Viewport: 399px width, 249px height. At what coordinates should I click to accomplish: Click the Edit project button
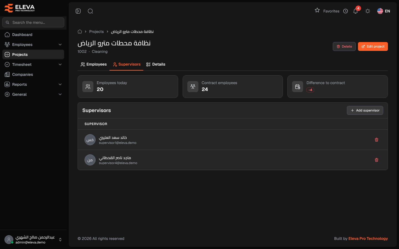point(373,46)
